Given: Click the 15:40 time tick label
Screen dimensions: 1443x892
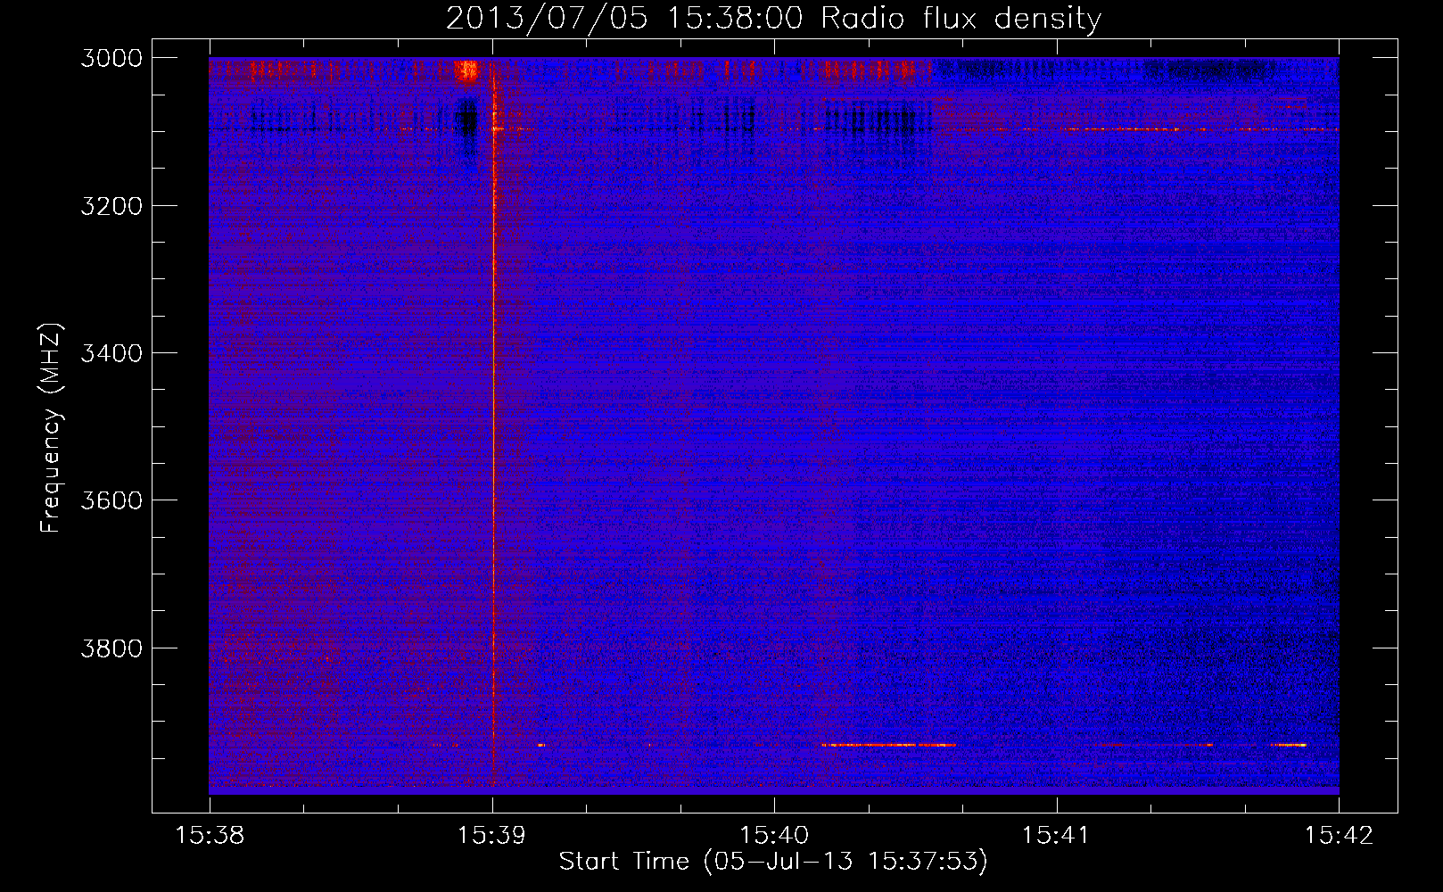Looking at the screenshot, I should click(774, 835).
